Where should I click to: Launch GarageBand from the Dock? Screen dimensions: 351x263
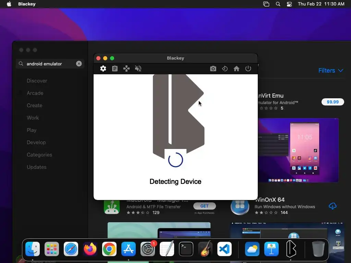pos(205,249)
